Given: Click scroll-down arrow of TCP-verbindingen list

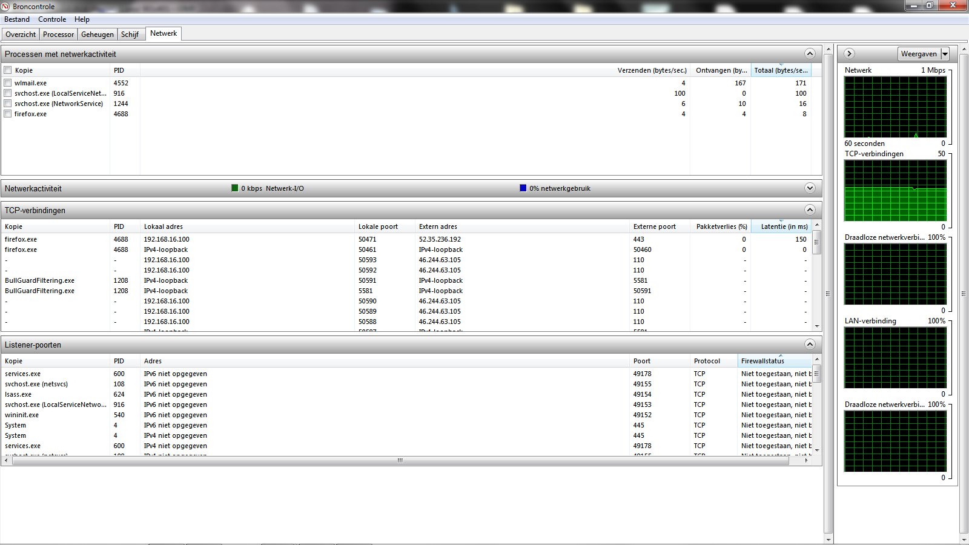Looking at the screenshot, I should [x=817, y=326].
